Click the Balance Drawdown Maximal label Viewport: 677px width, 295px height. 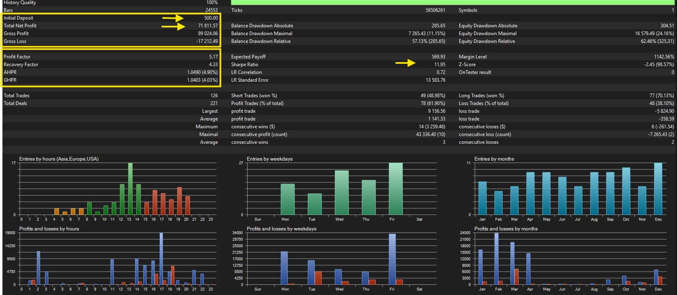click(x=262, y=34)
